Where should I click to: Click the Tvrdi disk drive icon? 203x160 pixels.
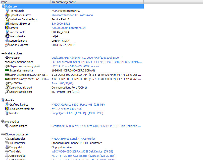(x=7, y=151)
